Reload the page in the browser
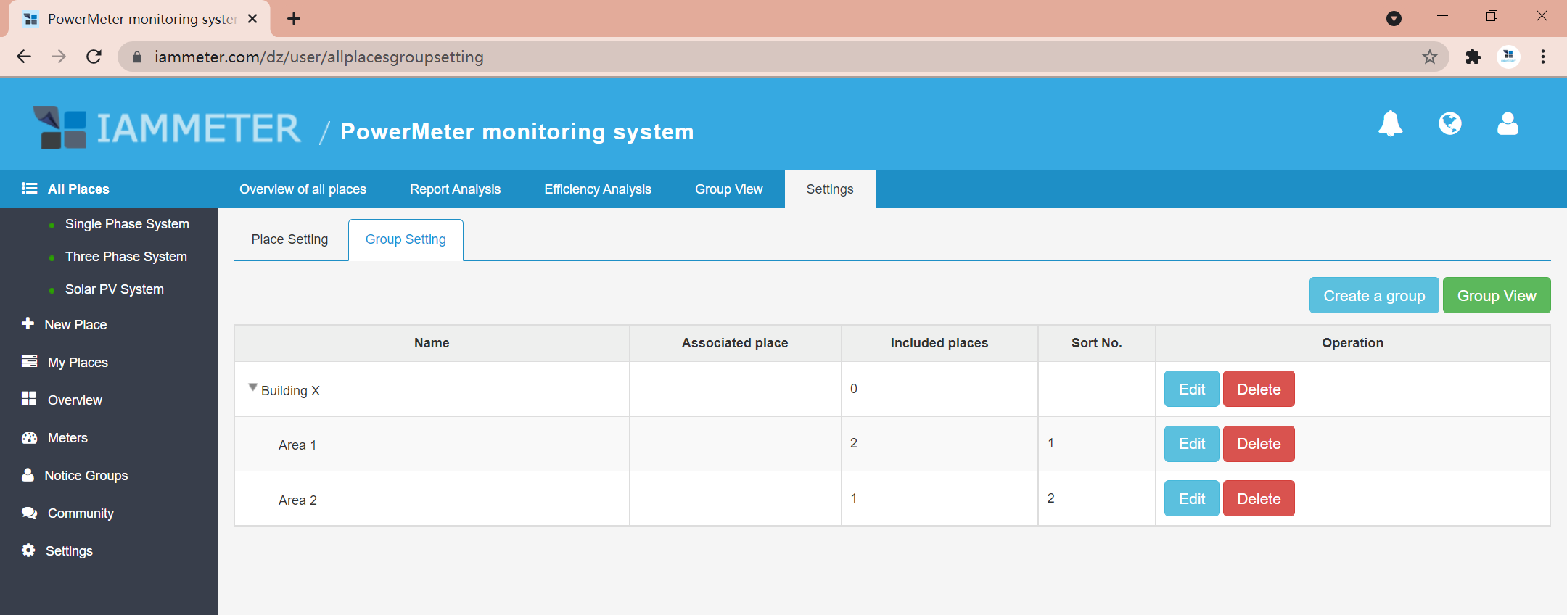The image size is (1567, 615). tap(94, 57)
